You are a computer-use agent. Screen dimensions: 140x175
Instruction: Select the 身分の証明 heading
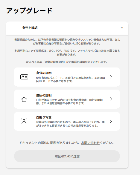coord(44,73)
